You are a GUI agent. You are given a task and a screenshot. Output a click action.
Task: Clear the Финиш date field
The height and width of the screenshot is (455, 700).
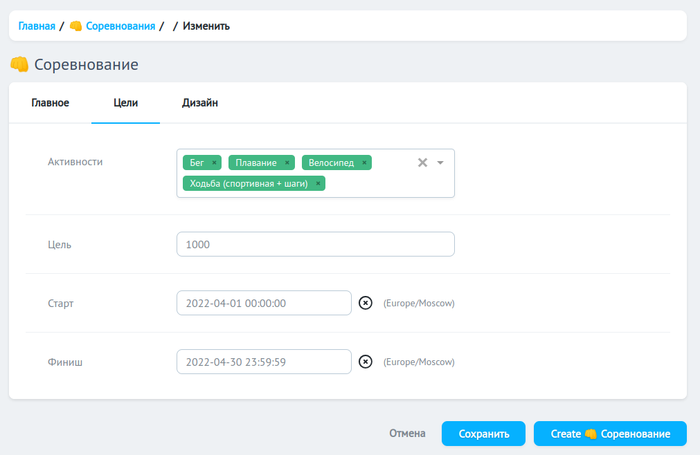click(366, 362)
